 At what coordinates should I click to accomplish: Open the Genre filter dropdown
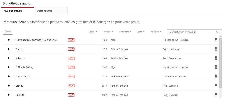coord(93,32)
